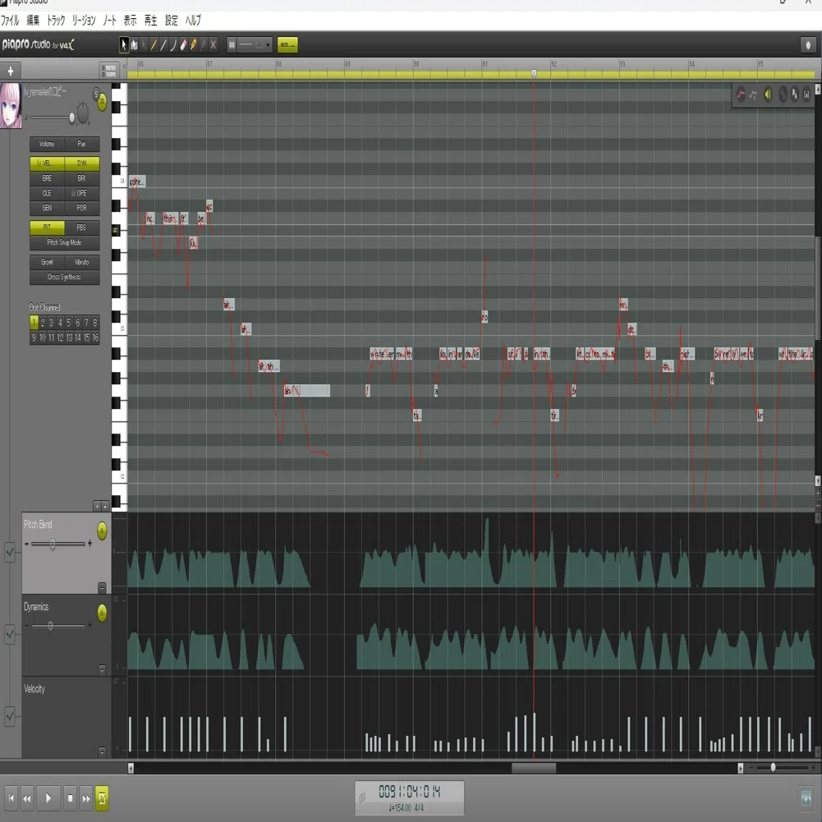This screenshot has height=822, width=822.
Task: Click the yellow speaker icon in the editor
Action: (768, 94)
